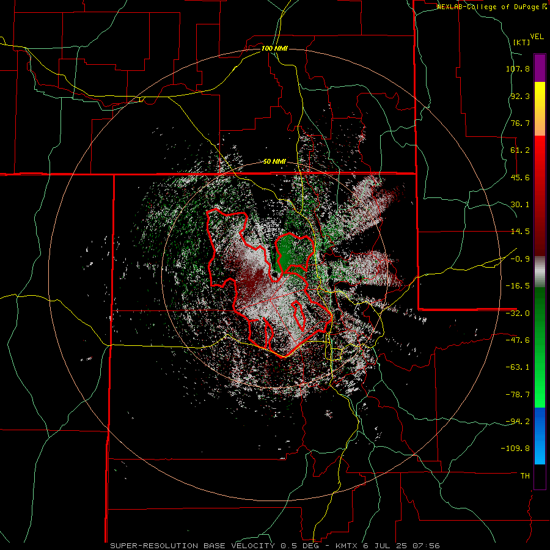Select the -32.0 velocity scale value
Screen dimensions: 550x550
coord(518,313)
